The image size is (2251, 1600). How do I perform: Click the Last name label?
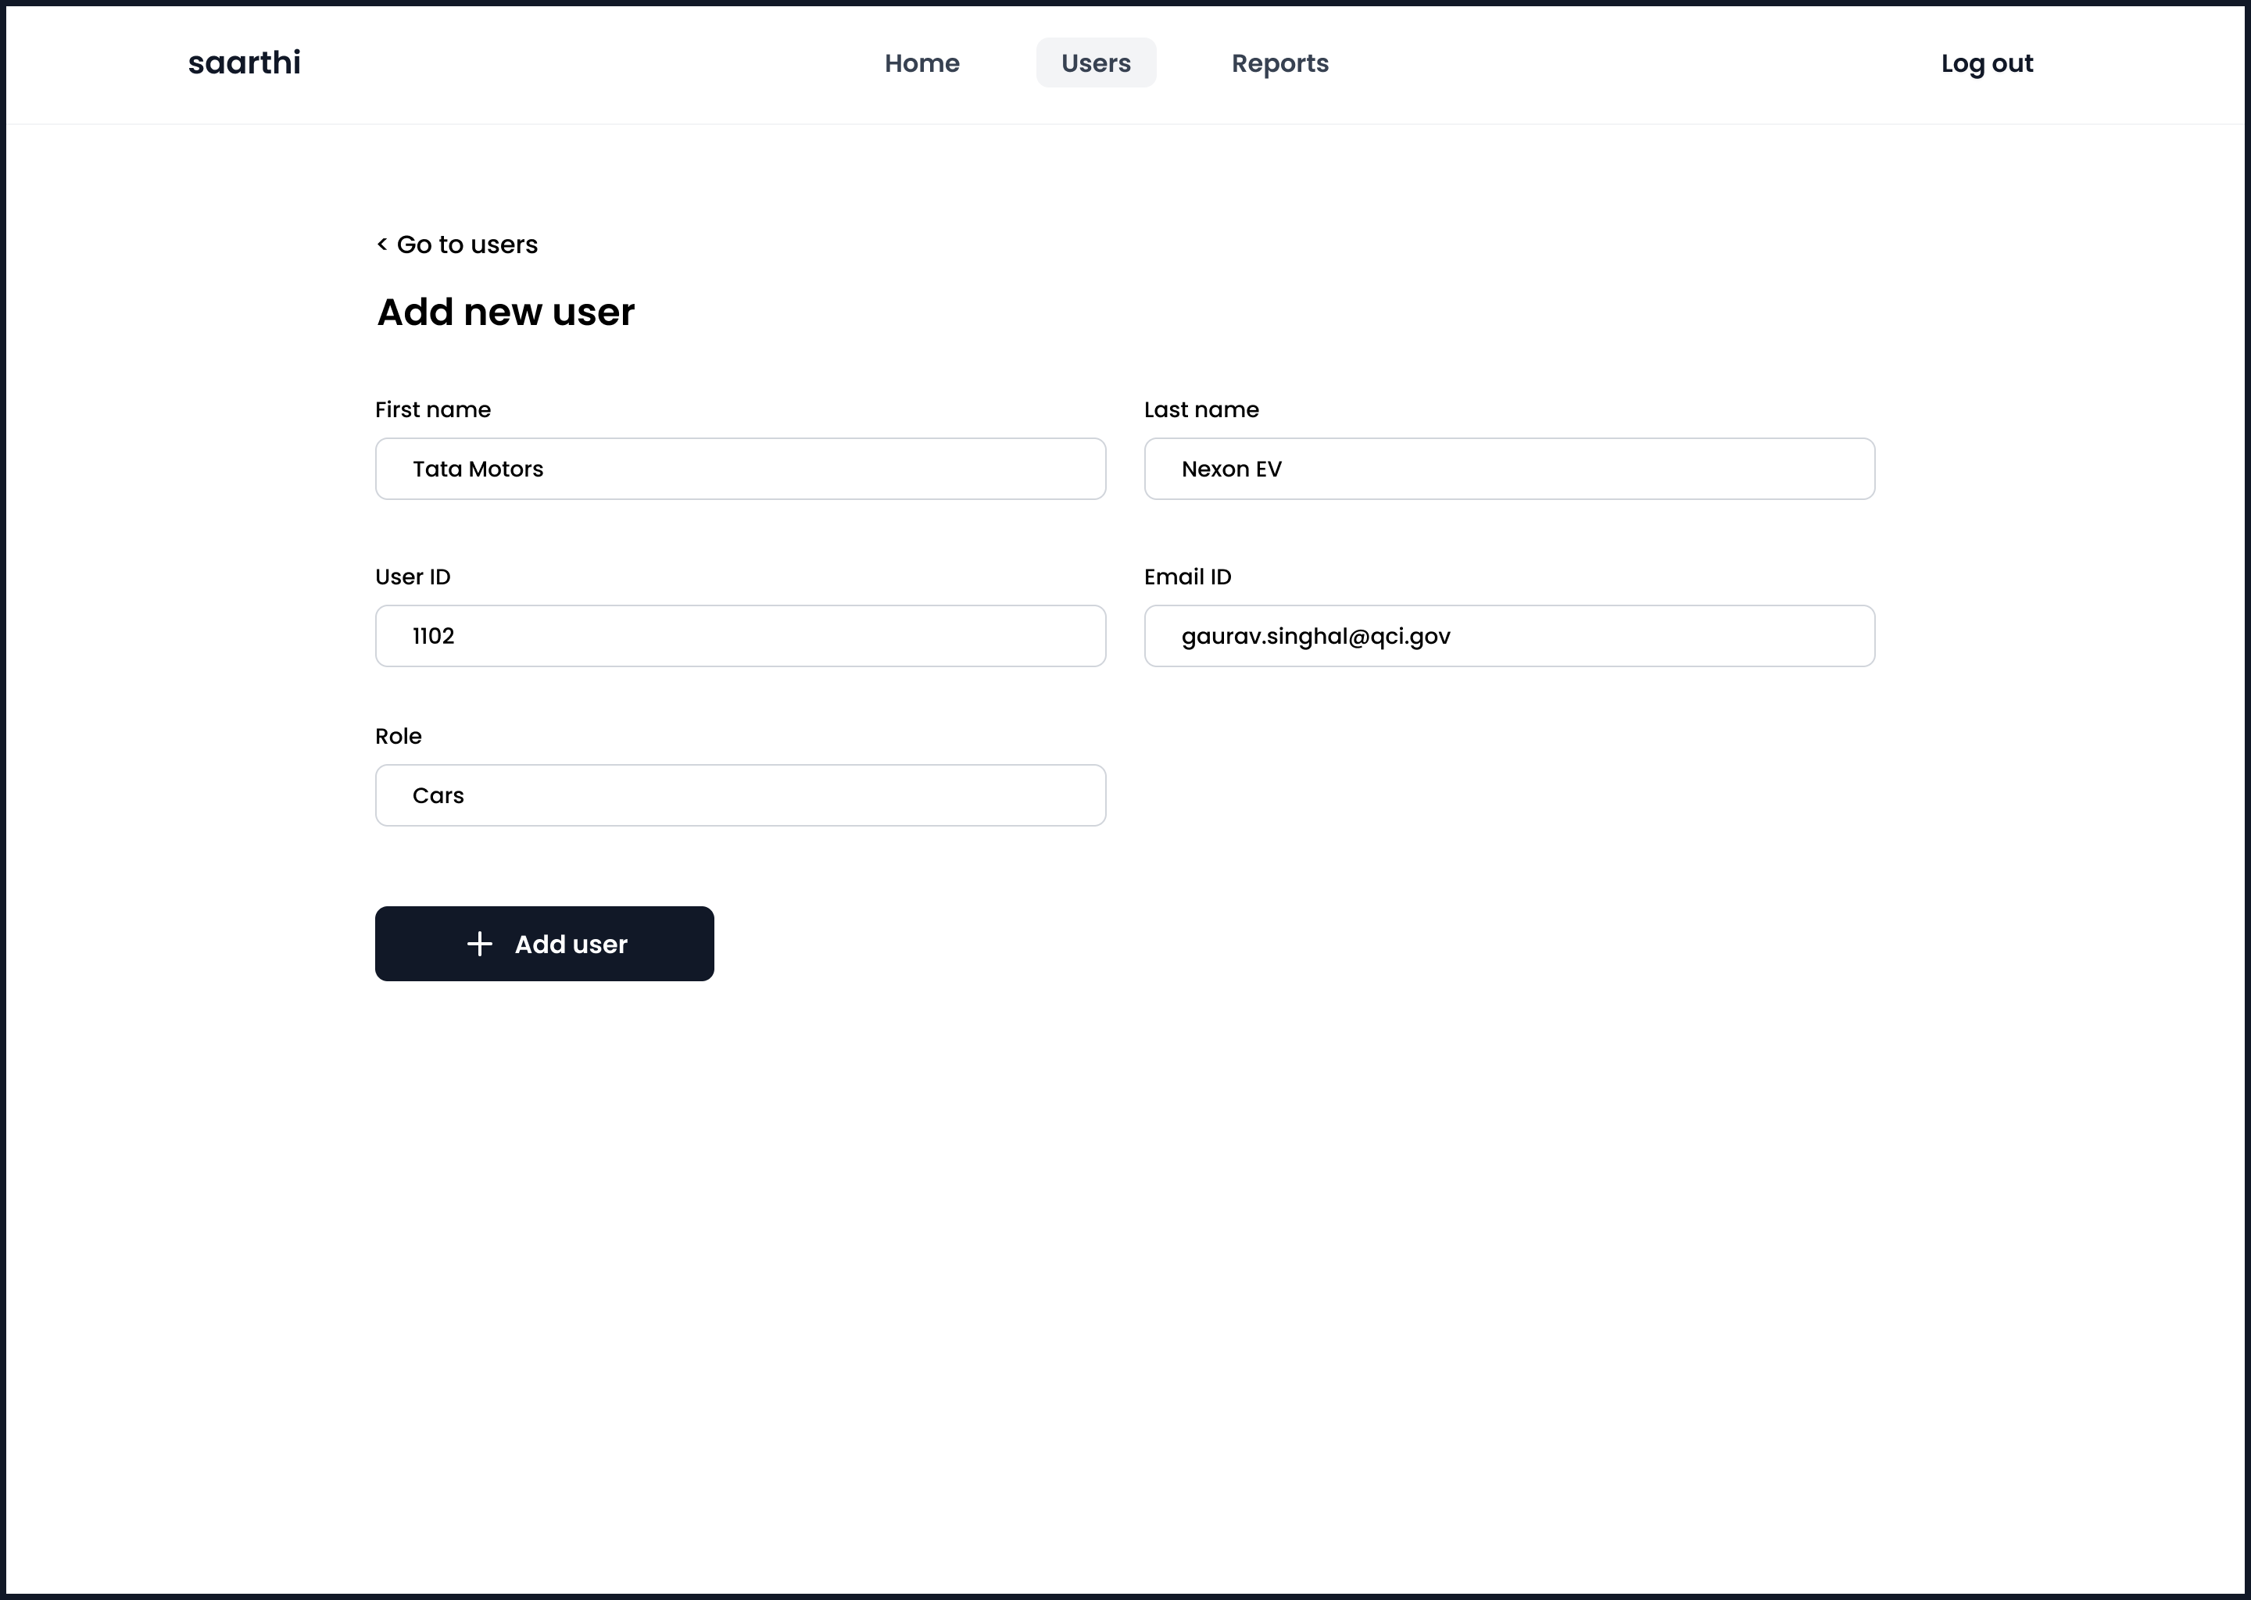pos(1201,410)
